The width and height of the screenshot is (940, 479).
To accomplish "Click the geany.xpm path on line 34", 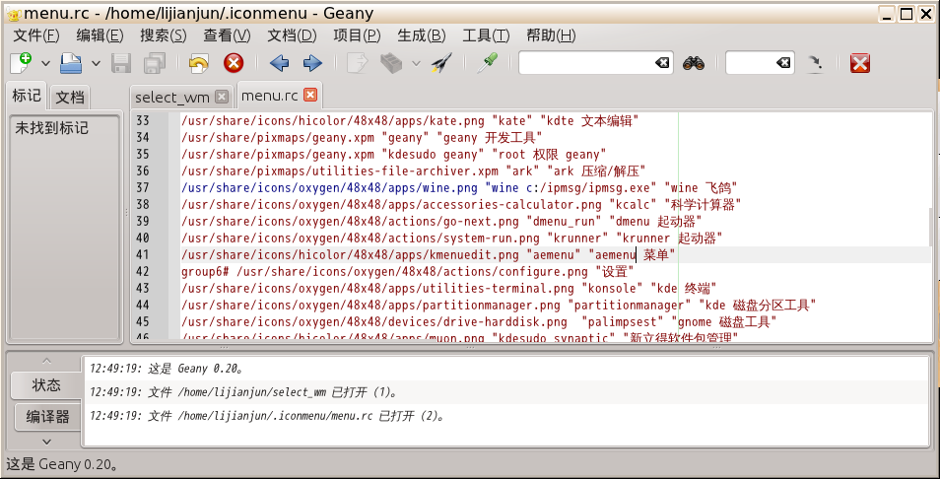I will (x=279, y=137).
